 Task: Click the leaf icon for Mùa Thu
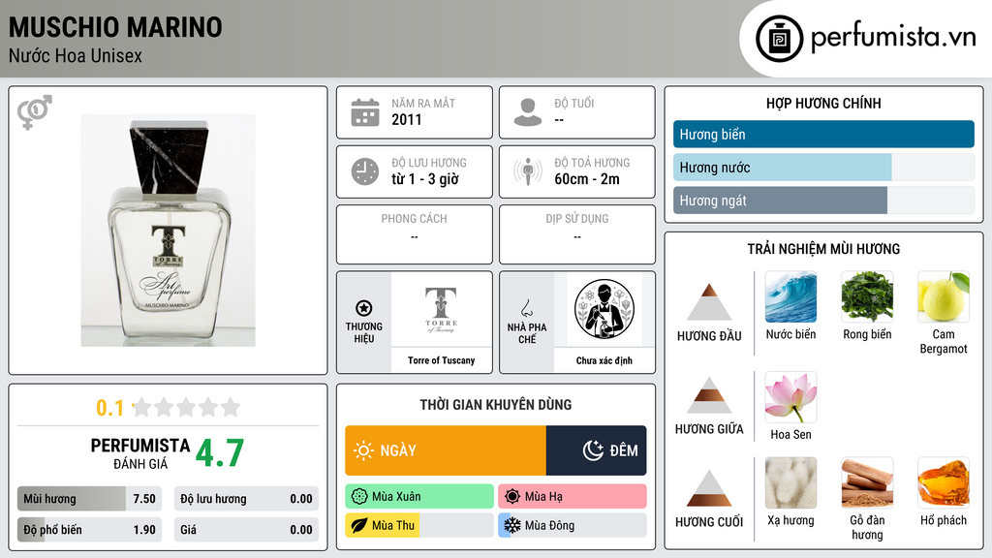point(358,525)
